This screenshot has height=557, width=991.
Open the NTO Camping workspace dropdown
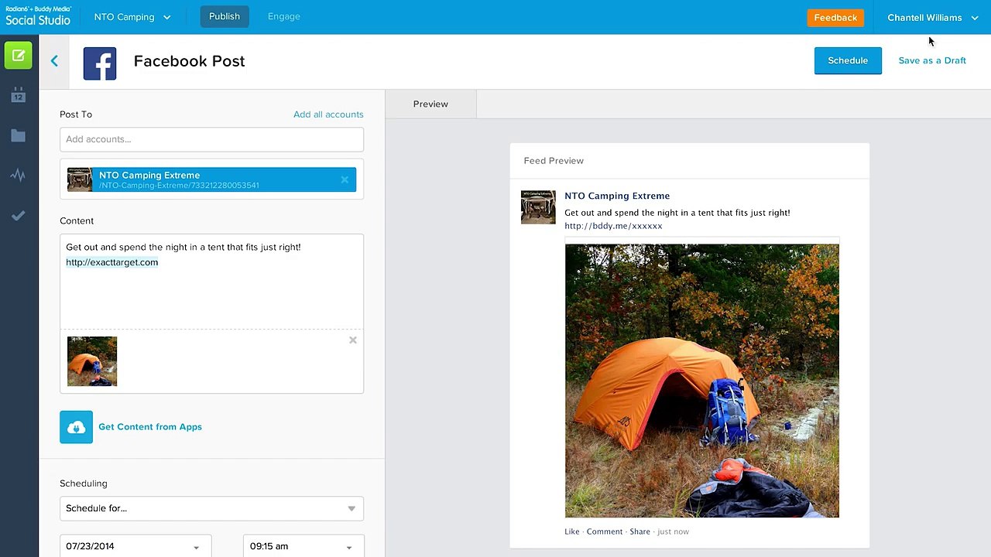coord(132,17)
